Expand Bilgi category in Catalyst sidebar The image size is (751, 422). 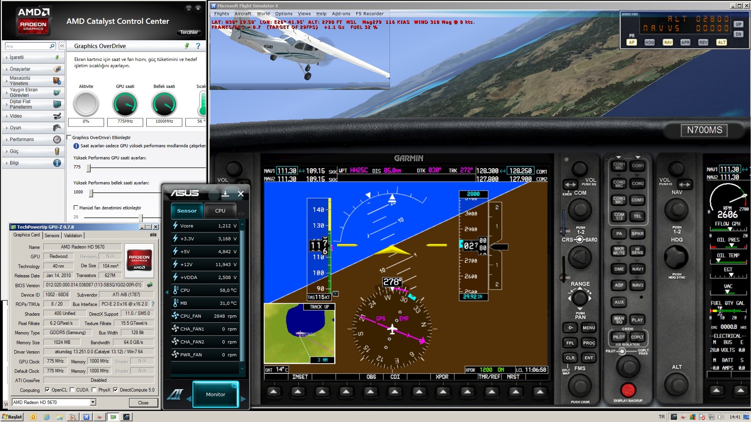33,163
